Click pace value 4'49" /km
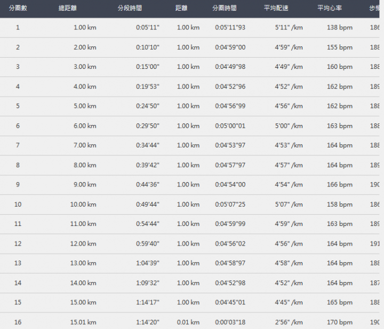This screenshot has width=384, height=329. tap(289, 67)
